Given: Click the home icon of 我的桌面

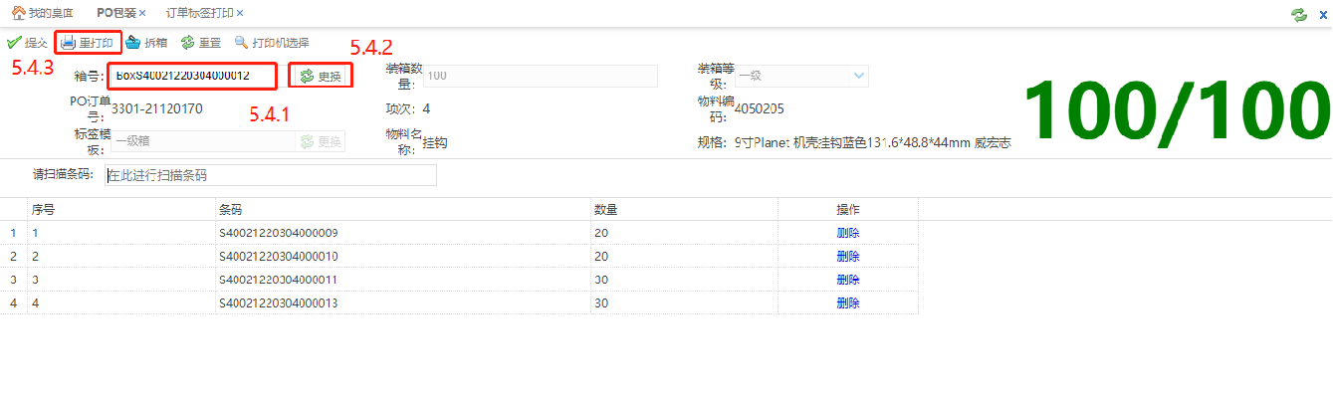Looking at the screenshot, I should tap(17, 13).
